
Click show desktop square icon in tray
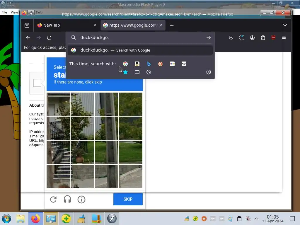292,219
